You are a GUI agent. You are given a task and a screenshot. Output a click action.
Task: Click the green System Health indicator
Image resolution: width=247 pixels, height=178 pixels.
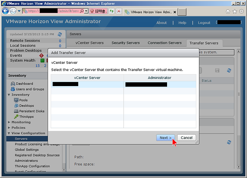pyautogui.click(x=43, y=60)
